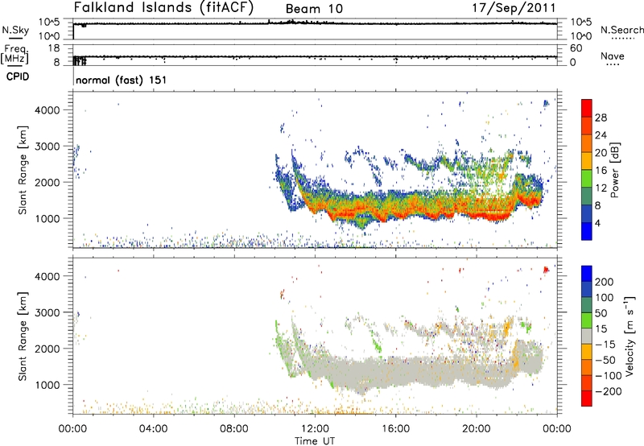Click the 'N.Sky' axis label

pos(15,30)
